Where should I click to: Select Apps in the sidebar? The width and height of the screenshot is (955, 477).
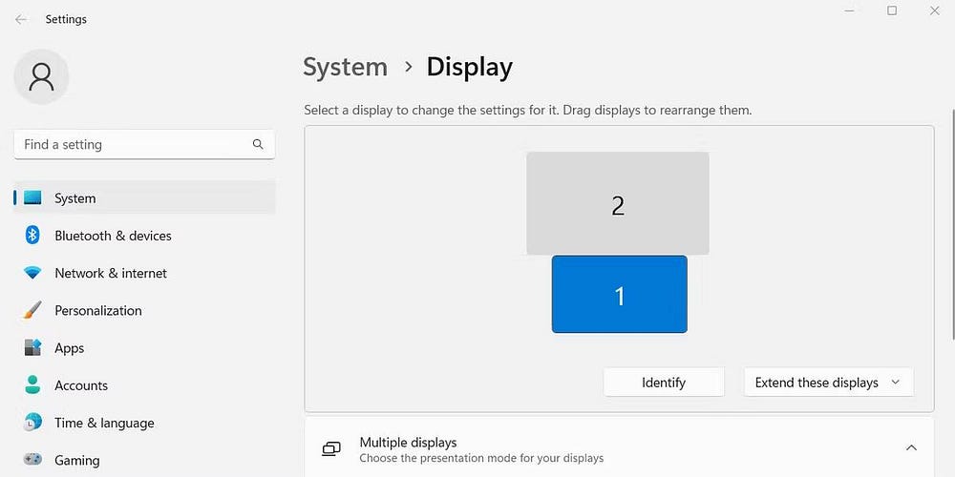[70, 348]
